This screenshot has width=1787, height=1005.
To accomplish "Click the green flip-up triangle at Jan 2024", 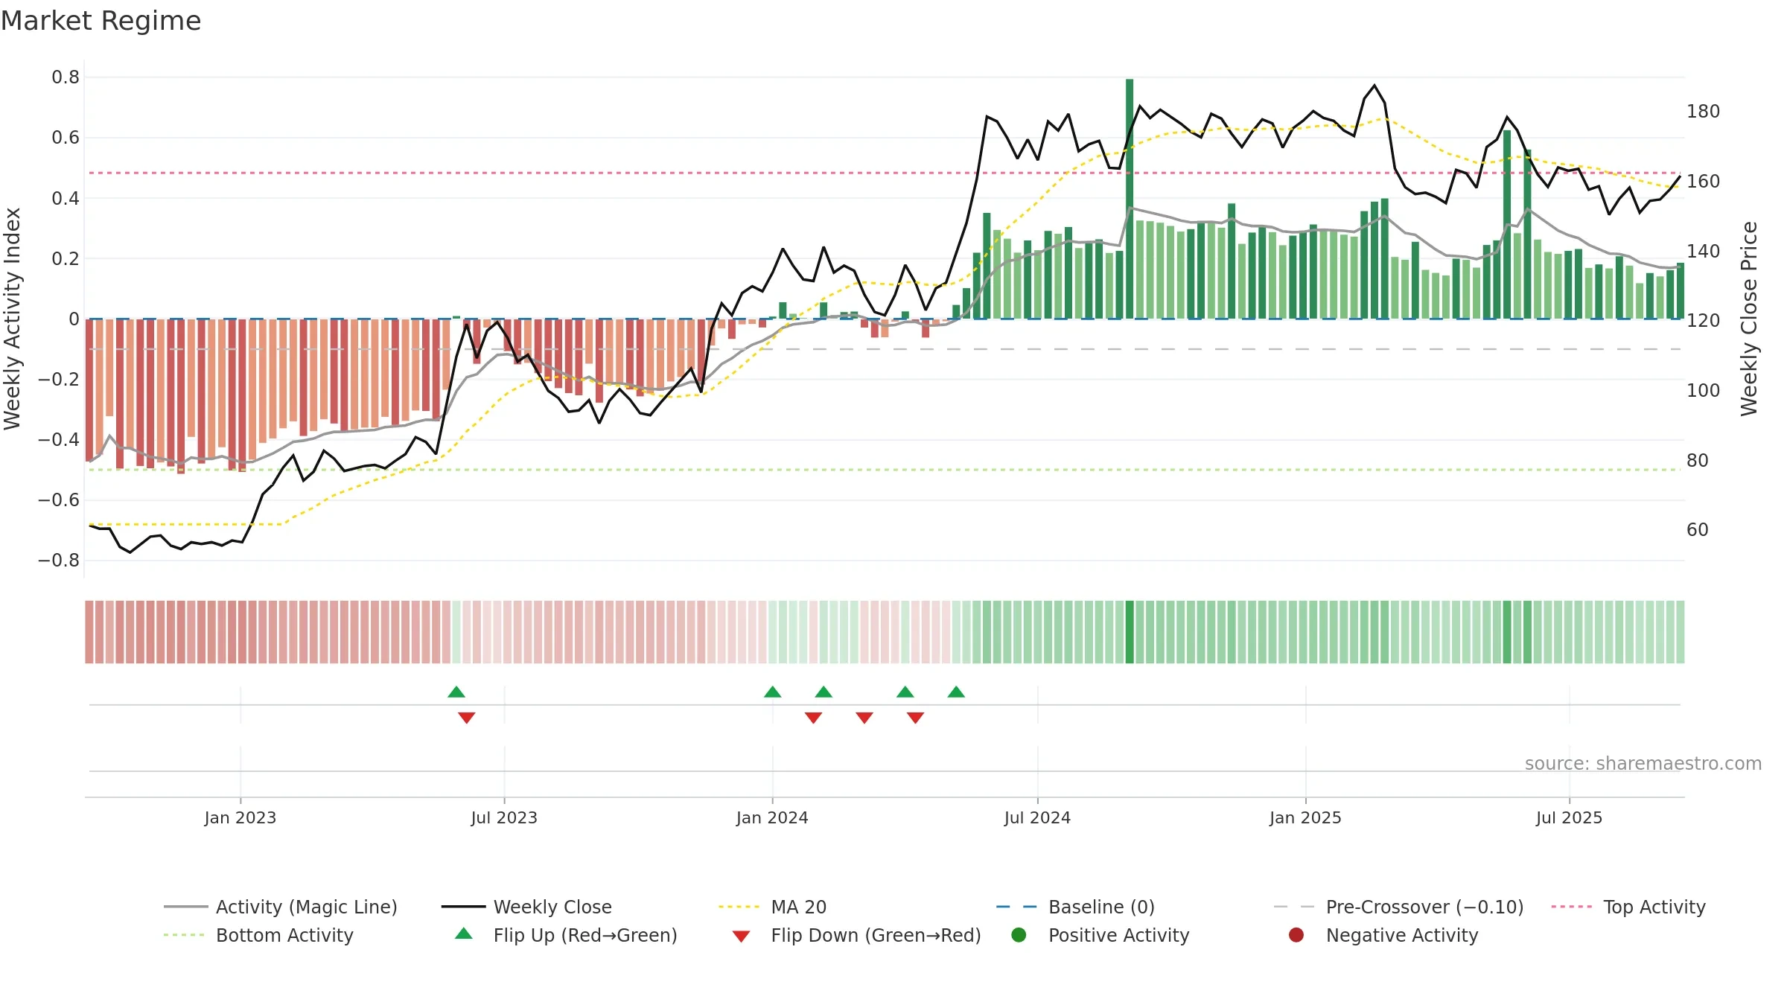I will point(773,692).
